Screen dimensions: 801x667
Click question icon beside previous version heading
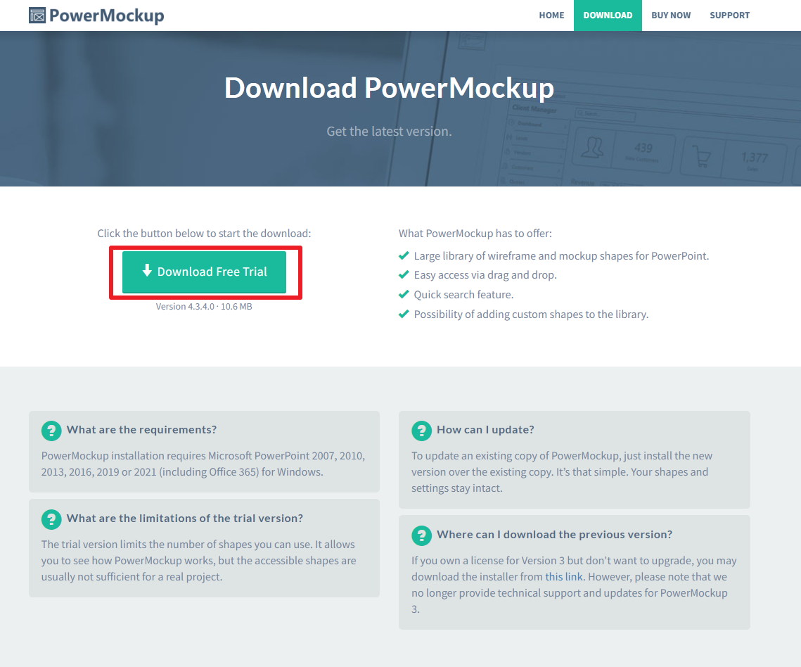(421, 535)
